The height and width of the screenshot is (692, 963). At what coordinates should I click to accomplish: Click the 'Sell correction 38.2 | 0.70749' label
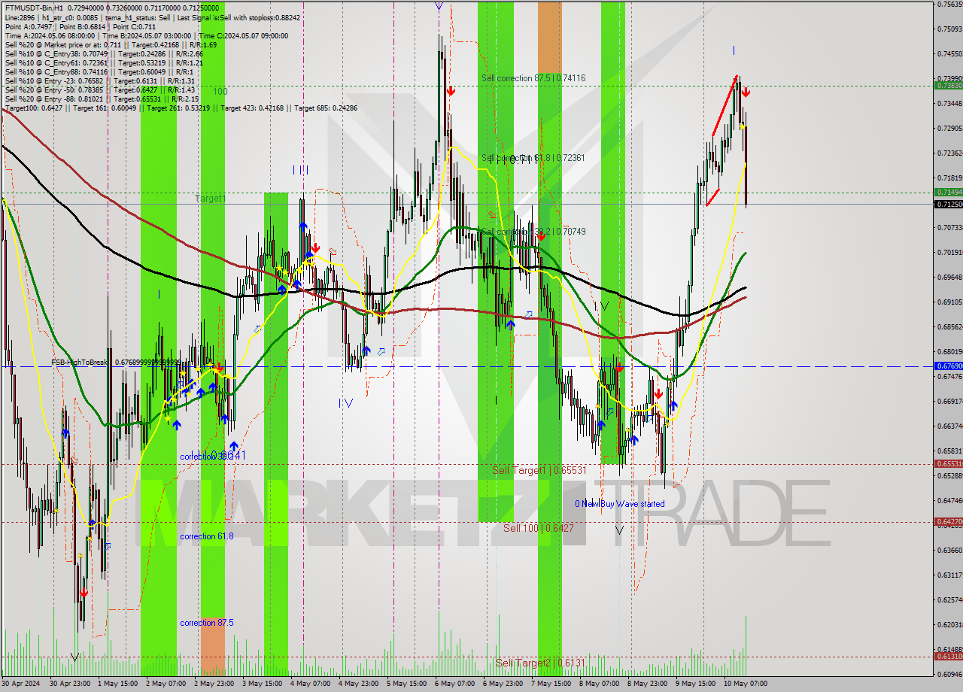click(533, 232)
